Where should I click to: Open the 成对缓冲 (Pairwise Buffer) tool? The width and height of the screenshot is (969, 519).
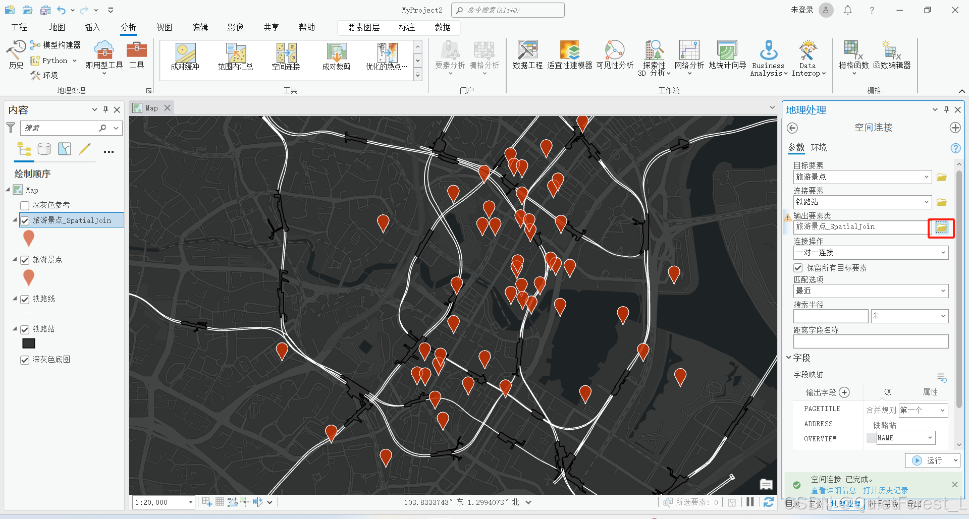[185, 56]
